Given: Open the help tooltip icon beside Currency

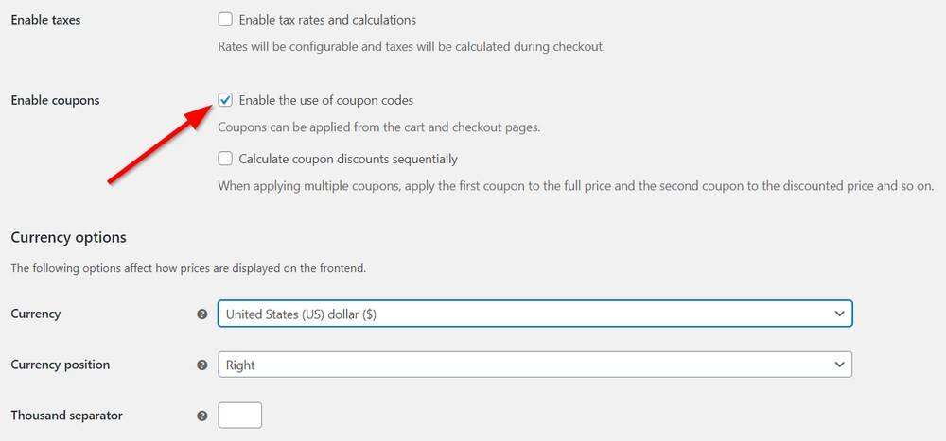Looking at the screenshot, I should click(x=202, y=314).
